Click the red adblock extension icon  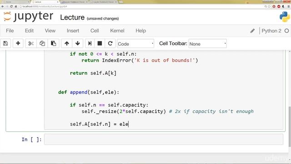(x=279, y=6)
